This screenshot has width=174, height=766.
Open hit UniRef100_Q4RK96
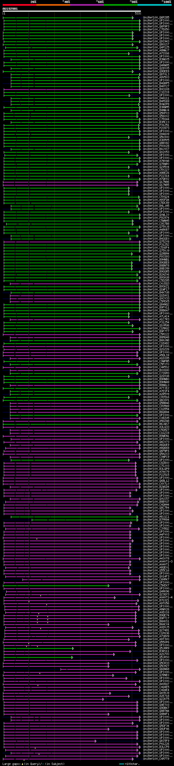click(x=156, y=592)
